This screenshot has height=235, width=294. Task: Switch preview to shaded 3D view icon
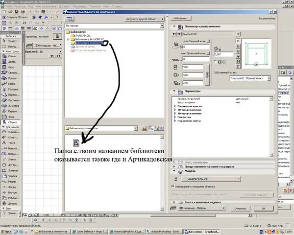tap(238, 56)
